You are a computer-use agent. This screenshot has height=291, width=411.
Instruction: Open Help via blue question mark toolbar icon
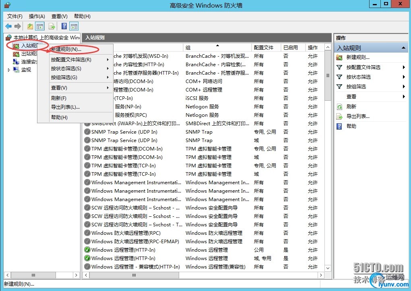64,26
